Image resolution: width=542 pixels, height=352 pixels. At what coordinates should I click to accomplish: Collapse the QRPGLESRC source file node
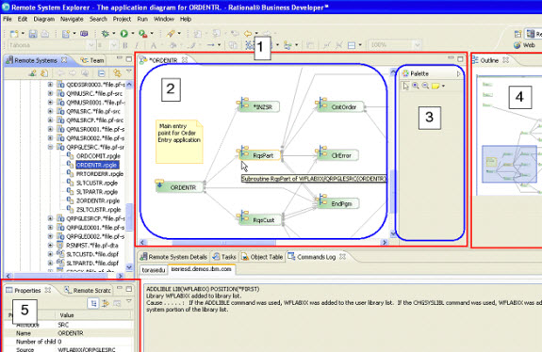(x=50, y=147)
